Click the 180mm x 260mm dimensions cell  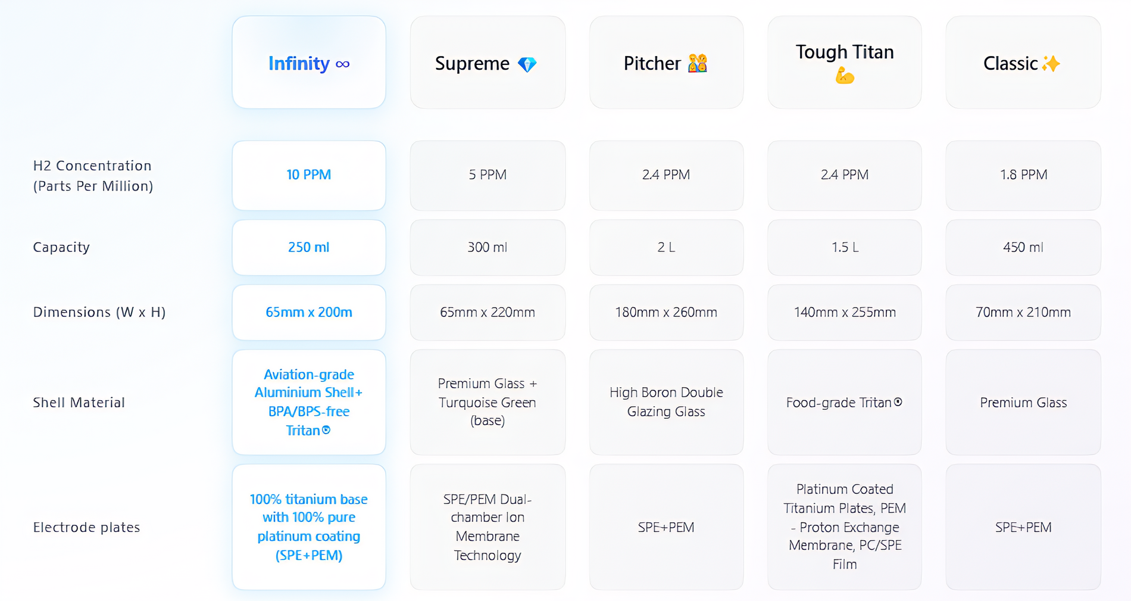(x=666, y=312)
